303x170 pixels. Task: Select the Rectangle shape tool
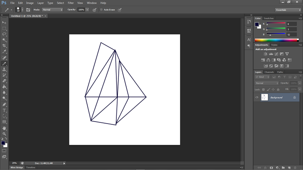[x=4, y=122]
